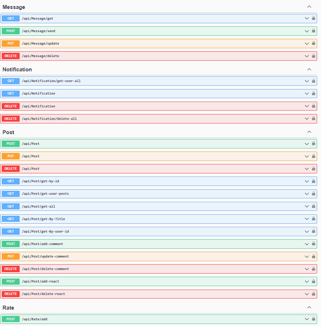Click the DELETE badge on /api/Post
The width and height of the screenshot is (321, 326).
[x=11, y=169]
